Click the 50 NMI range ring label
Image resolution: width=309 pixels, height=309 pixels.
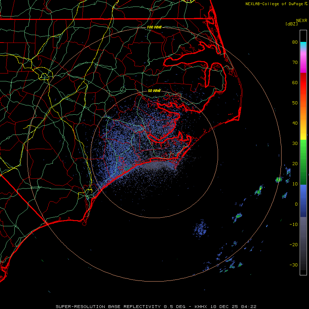[154, 91]
